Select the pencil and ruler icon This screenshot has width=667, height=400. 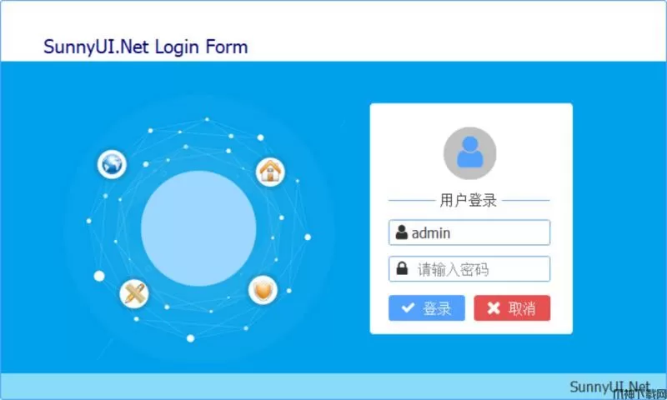134,293
